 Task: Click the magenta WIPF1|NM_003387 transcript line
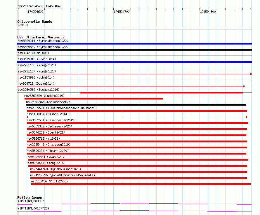point(134,204)
